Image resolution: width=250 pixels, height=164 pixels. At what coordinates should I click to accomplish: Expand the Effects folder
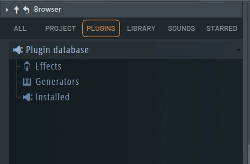(48, 66)
